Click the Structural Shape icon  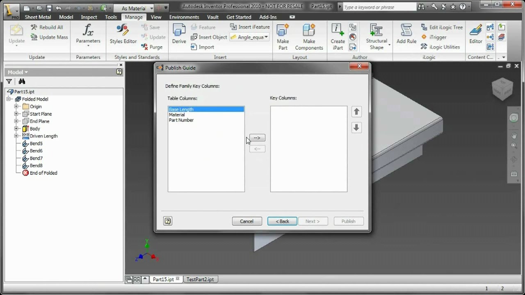377,30
